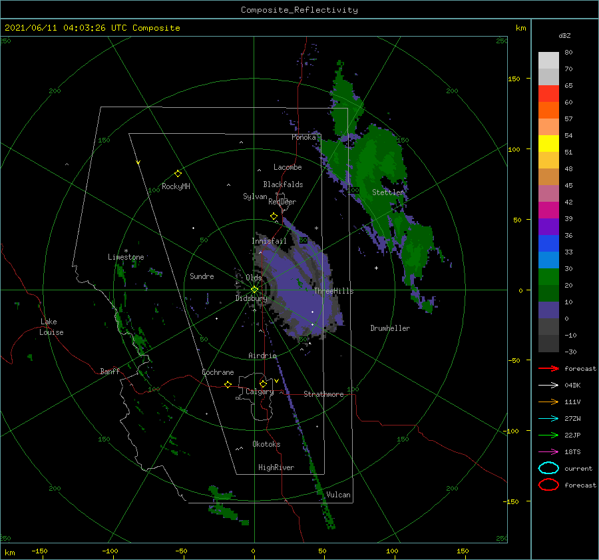Click the Limestone label on map
Screen dimensions: 599x560
126,257
